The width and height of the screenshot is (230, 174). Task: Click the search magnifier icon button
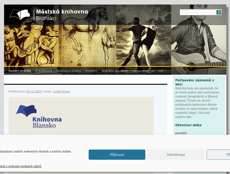pos(219,12)
